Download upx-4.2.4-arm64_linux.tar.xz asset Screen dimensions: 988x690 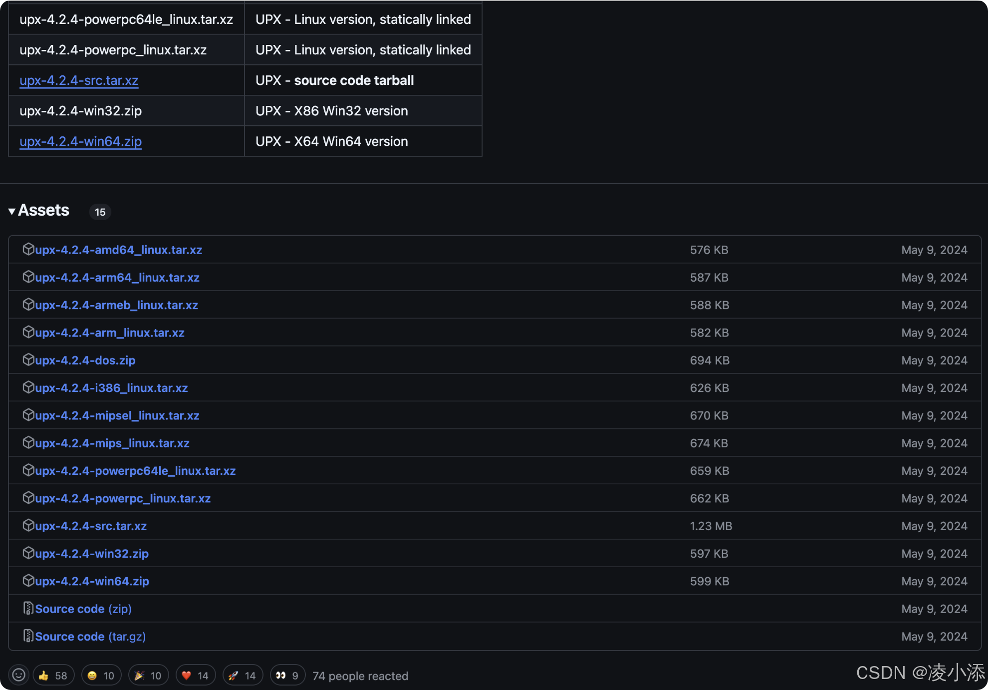[x=117, y=278]
